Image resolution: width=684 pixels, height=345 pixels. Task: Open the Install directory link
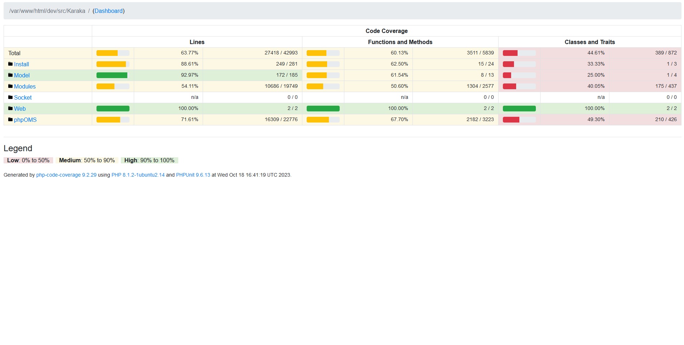click(22, 64)
